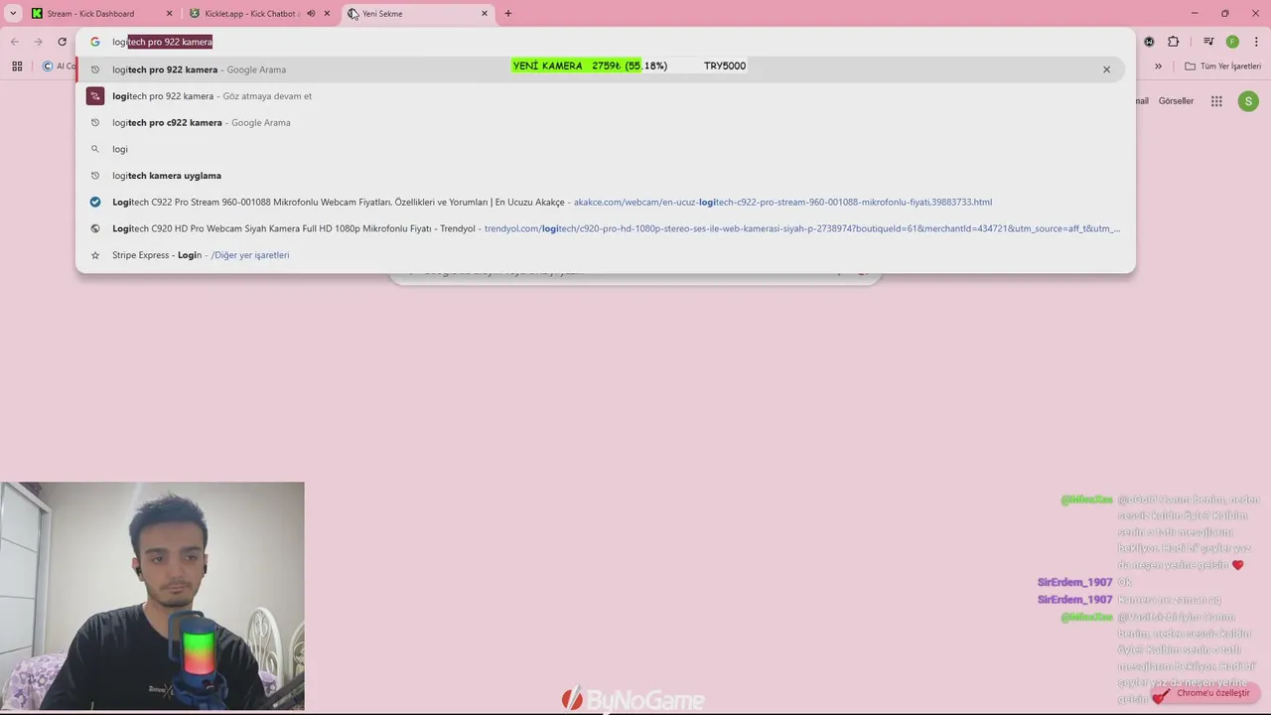Viewport: 1271px width, 715px height.
Task: Open the Extensions puzzle icon
Action: coord(1174,42)
